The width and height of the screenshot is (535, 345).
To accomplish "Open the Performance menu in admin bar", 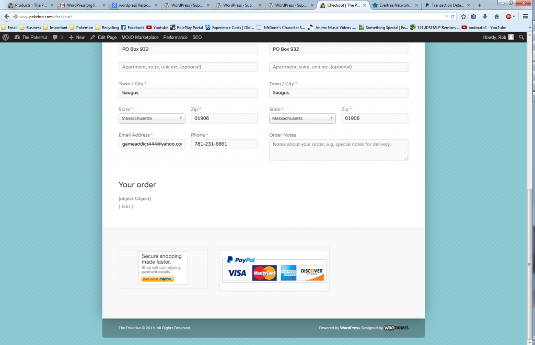I will click(x=175, y=38).
